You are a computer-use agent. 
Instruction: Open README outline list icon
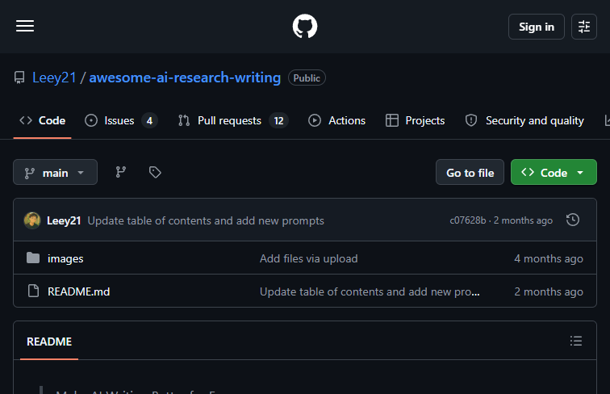tap(576, 341)
